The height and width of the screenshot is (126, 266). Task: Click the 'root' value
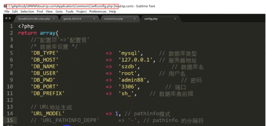tap(128, 74)
